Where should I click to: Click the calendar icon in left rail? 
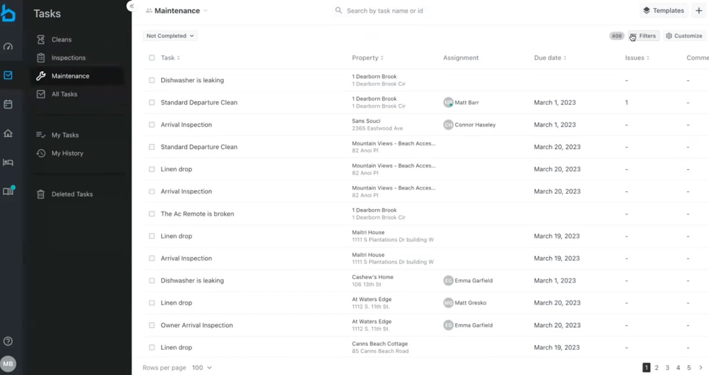[x=8, y=104]
